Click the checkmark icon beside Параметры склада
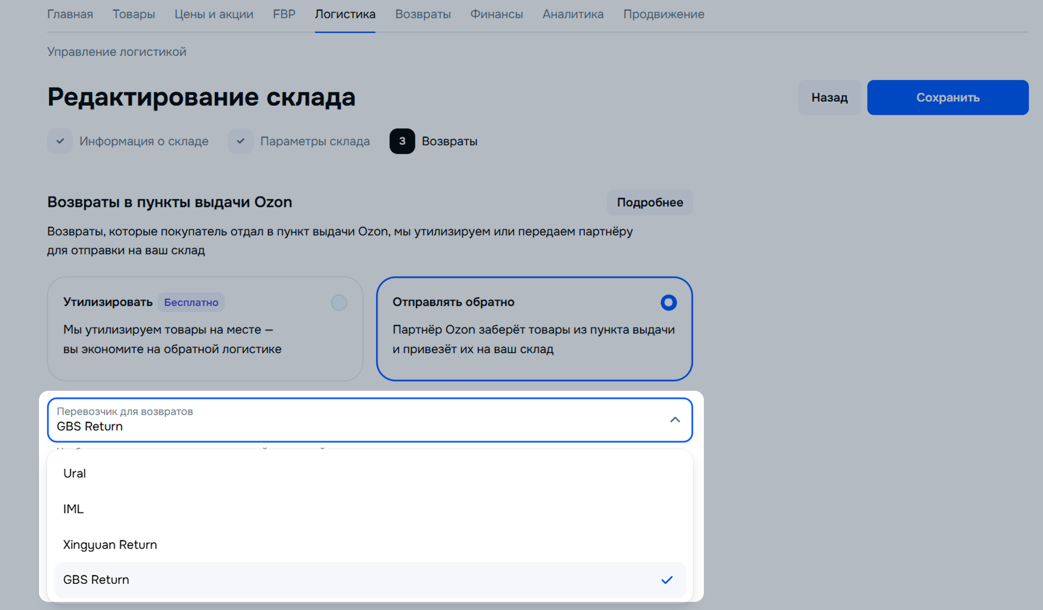1043x610 pixels. coord(241,141)
